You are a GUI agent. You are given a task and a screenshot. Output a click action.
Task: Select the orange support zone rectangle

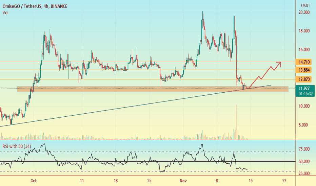point(153,89)
